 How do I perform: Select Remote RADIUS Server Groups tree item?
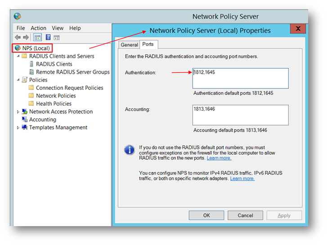tap(73, 72)
